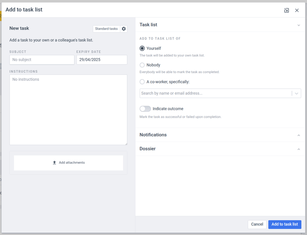Click the co-worker search input field
Image resolution: width=307 pixels, height=235 pixels.
(215, 94)
